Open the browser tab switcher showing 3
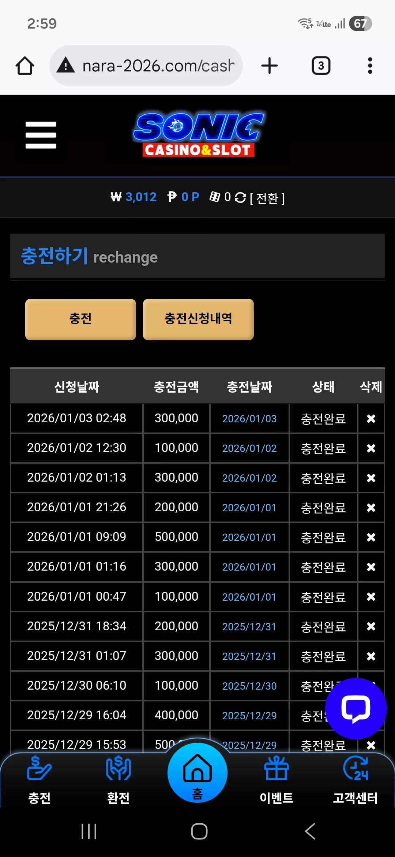This screenshot has width=395, height=857. tap(321, 66)
